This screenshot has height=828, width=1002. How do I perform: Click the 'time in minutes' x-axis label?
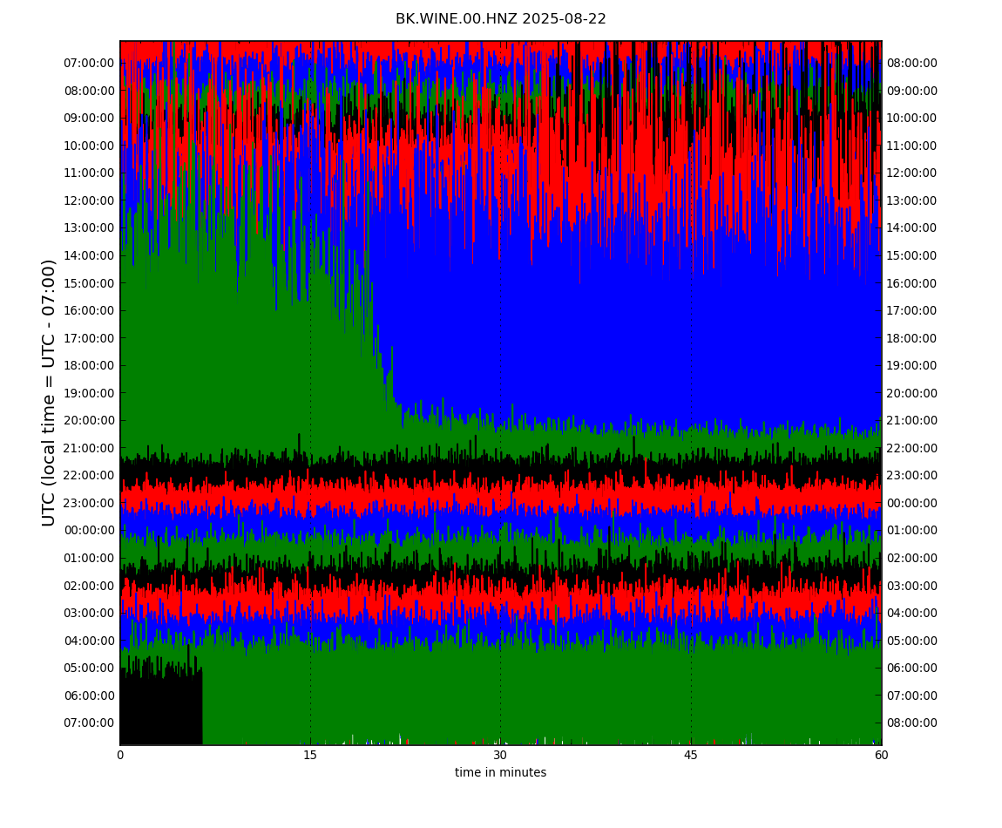point(500,772)
